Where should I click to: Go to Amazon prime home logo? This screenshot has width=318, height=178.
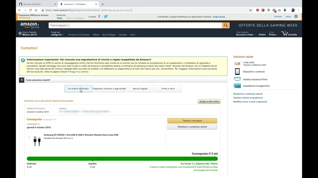pos(30,25)
